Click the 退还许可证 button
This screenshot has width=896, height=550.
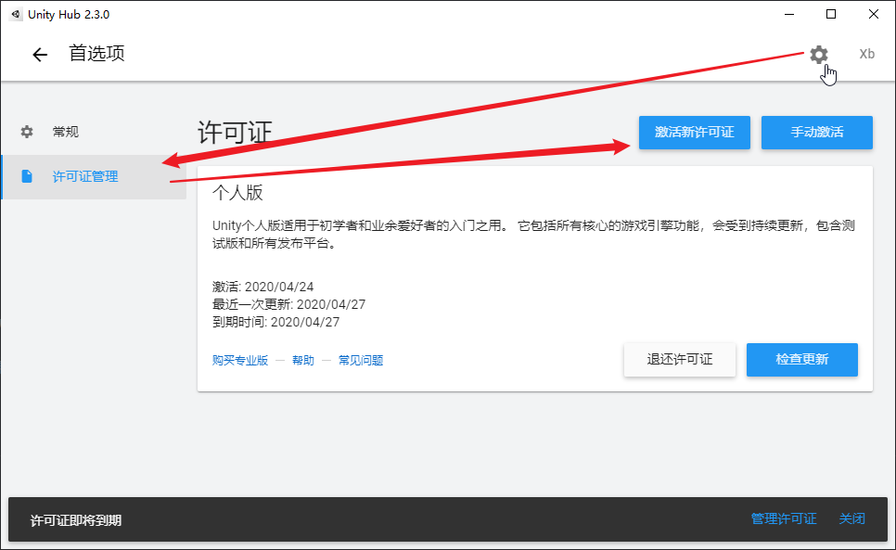tap(680, 360)
